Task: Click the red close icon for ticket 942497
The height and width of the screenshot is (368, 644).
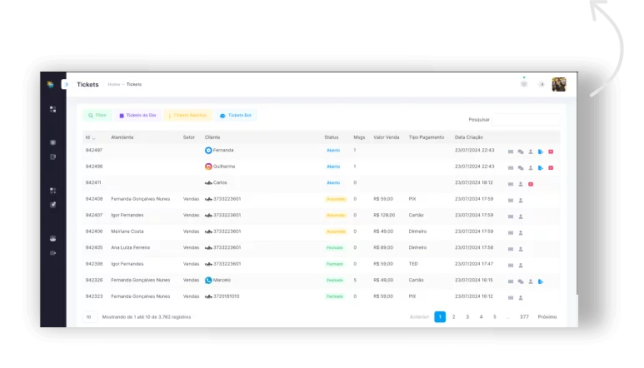Action: pos(551,152)
